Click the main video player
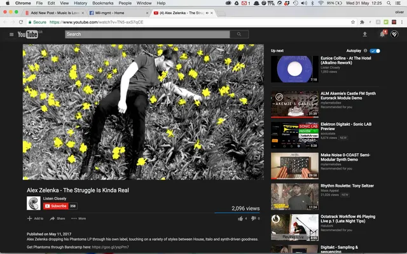Viewport: 407px width, 254px height. click(x=143, y=112)
